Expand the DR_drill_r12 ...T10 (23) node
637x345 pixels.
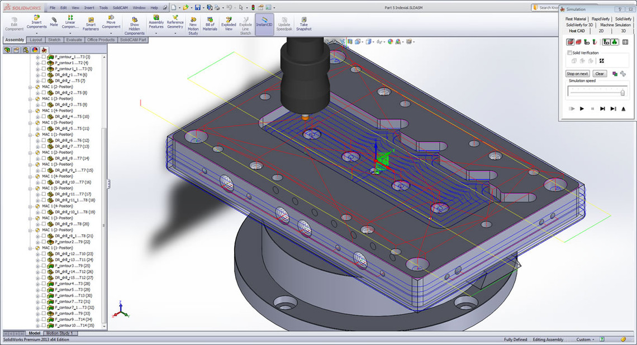[38, 253]
